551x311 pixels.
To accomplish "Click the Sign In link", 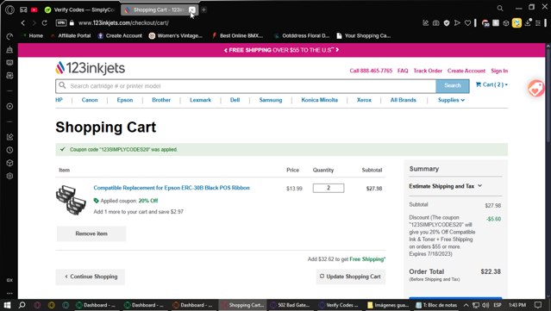I will click(499, 71).
